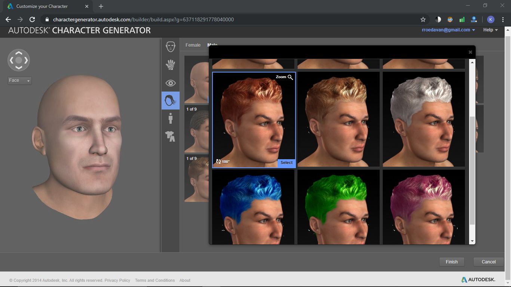Open the face shape category icon

[x=171, y=47]
